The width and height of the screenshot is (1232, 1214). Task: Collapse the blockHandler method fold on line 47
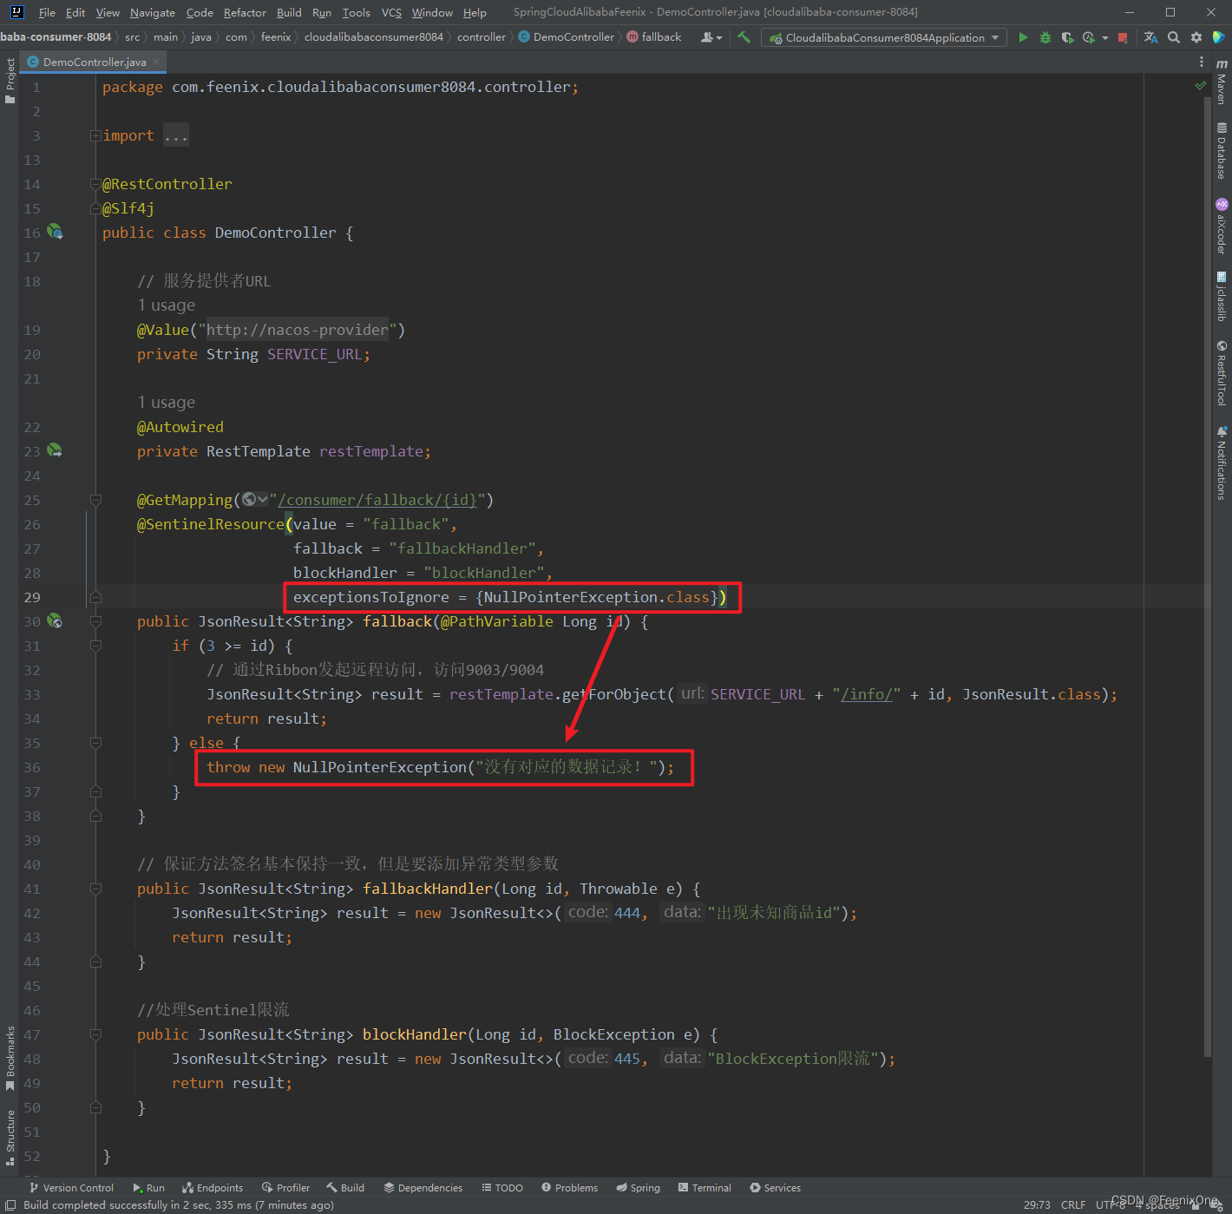point(95,1034)
